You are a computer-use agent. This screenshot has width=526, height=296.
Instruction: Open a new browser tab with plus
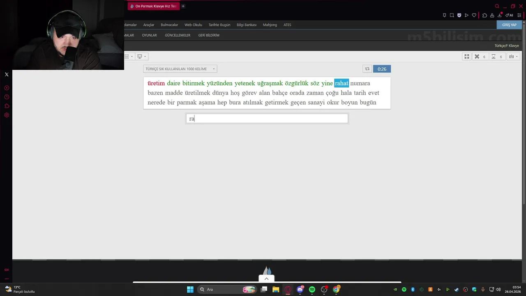[x=183, y=6]
